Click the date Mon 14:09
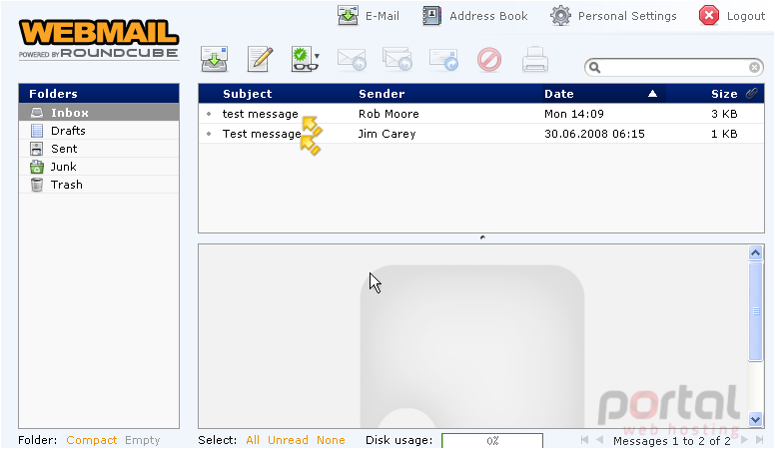This screenshot has width=775, height=449. point(574,114)
